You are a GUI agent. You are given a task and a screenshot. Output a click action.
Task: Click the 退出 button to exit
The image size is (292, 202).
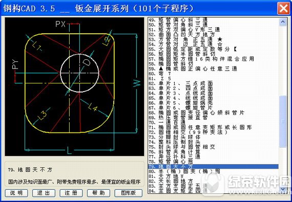pos(44,193)
